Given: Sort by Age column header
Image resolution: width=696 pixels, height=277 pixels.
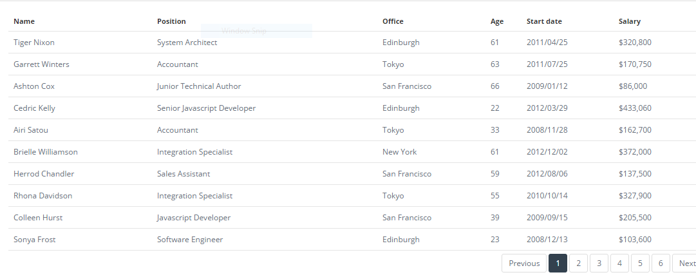Looking at the screenshot, I should pyautogui.click(x=496, y=21).
